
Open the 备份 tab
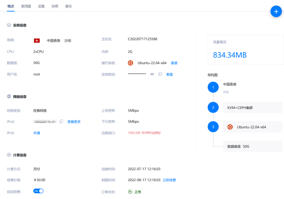69,6
